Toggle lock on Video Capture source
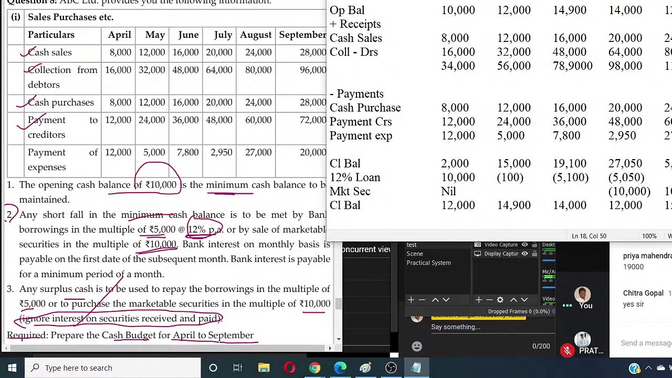The width and height of the screenshot is (672, 378). [x=534, y=245]
